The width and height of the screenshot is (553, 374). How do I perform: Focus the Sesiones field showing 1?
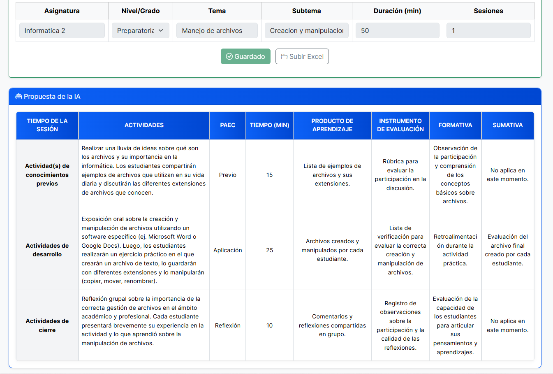tap(488, 31)
